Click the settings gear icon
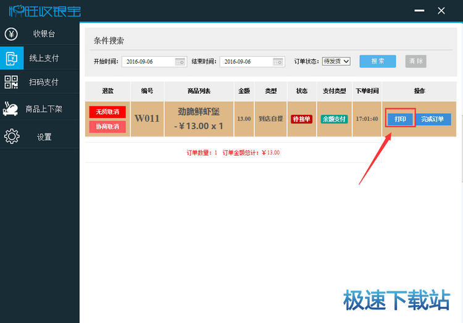463x323 pixels. tap(12, 136)
